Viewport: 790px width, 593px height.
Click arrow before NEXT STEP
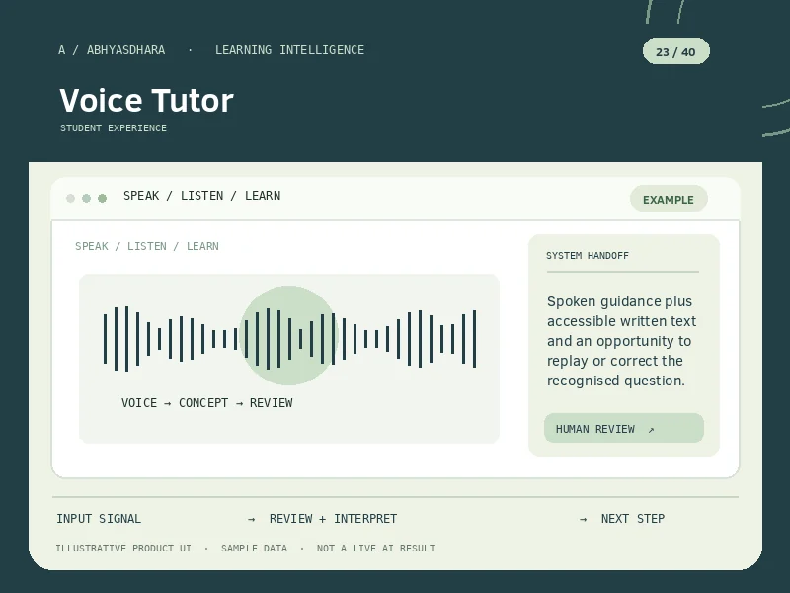click(583, 520)
